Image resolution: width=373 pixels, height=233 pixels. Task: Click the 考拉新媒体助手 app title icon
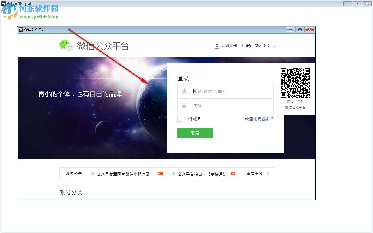point(4,4)
